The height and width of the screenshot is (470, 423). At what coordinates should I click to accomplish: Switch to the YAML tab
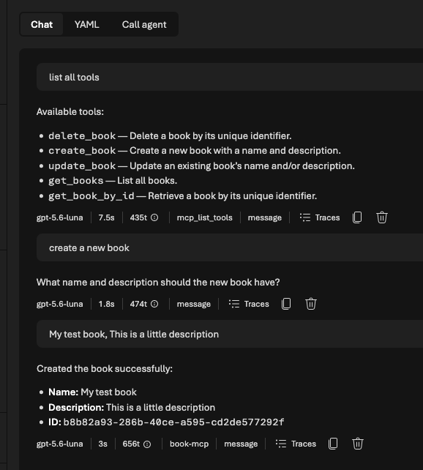pos(86,24)
